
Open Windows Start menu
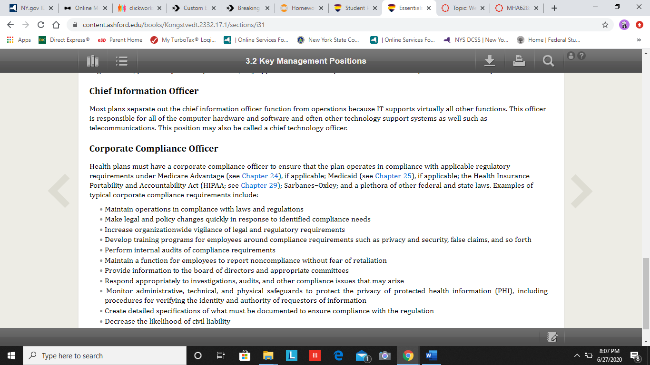[11, 355]
